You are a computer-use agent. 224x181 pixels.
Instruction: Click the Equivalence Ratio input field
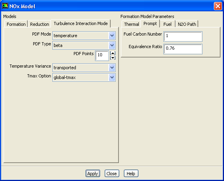coord(183,49)
